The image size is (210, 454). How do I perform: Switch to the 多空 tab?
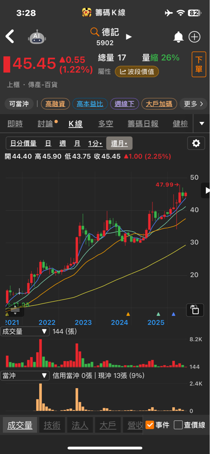click(105, 124)
